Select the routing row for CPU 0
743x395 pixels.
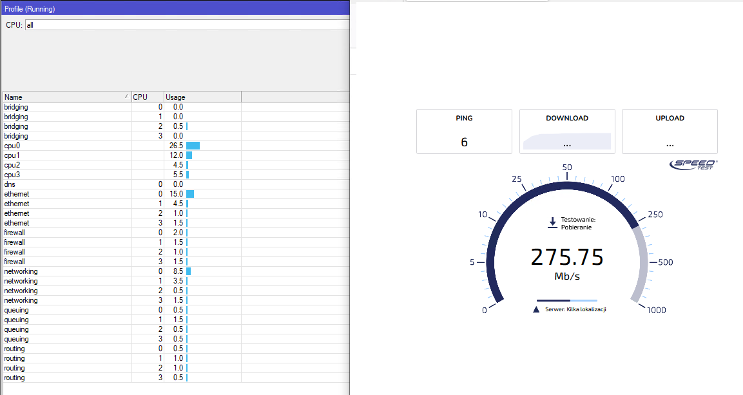point(177,349)
